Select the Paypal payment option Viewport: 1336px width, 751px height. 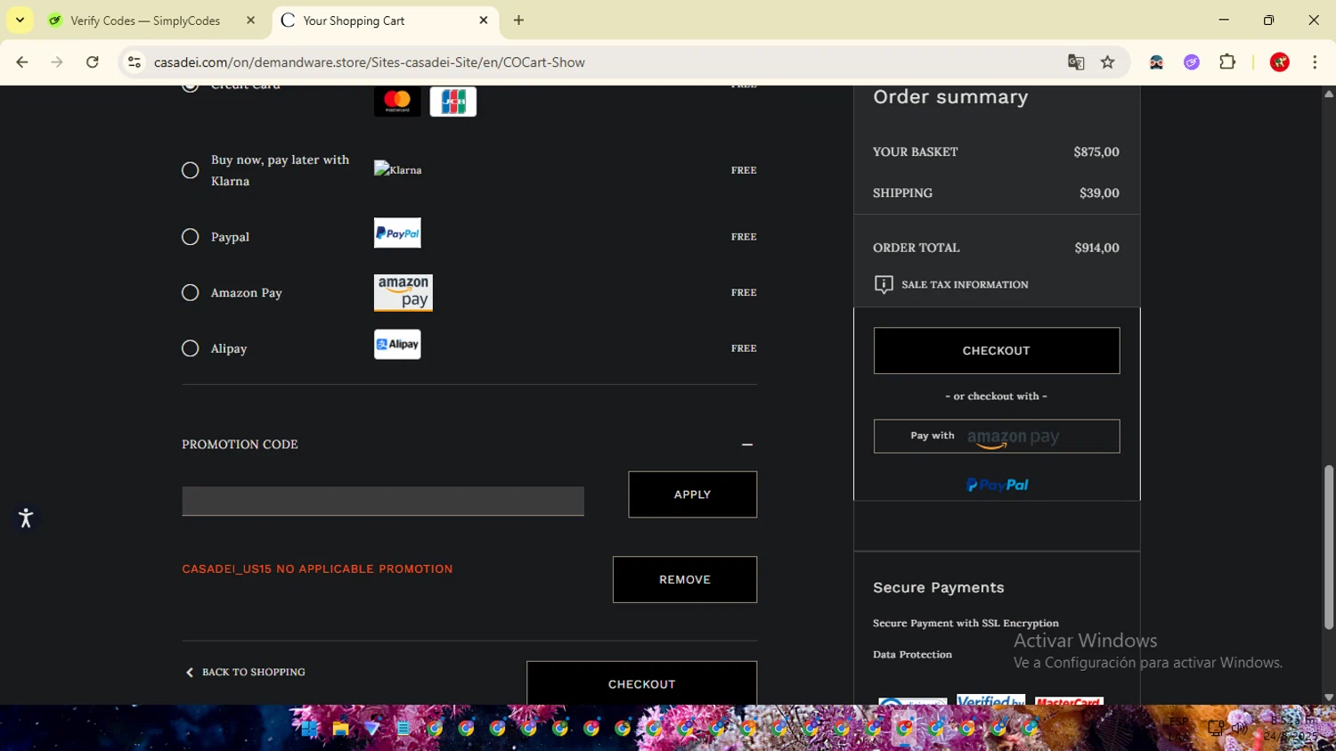pos(191,237)
